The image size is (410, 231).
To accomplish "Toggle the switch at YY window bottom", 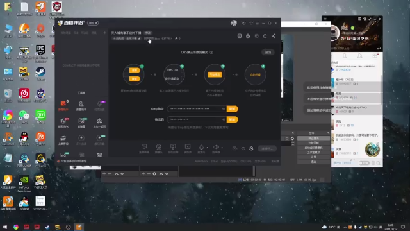I will coord(364,163).
